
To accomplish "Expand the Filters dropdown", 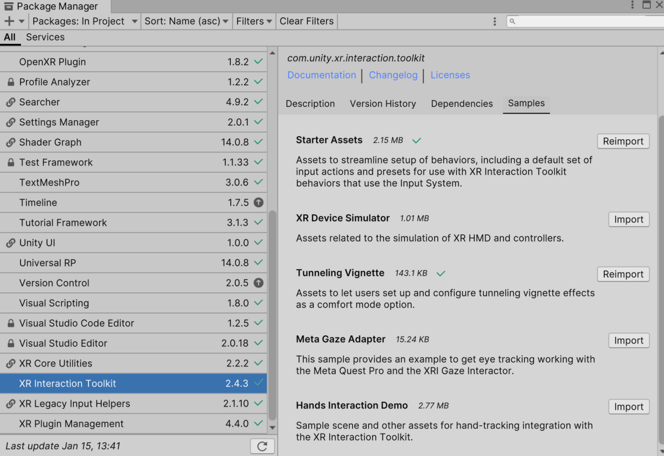I will click(254, 21).
